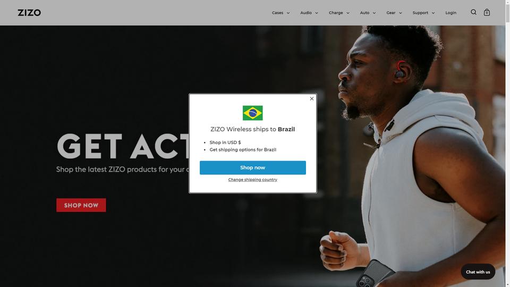Open the shopping bag cart icon
The width and height of the screenshot is (510, 287).
(x=487, y=12)
